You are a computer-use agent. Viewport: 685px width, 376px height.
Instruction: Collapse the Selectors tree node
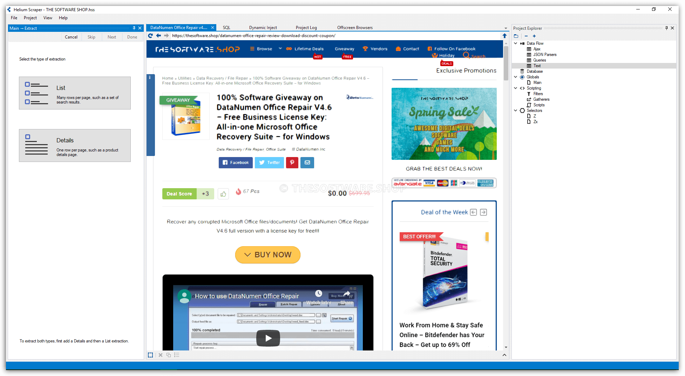click(x=516, y=111)
